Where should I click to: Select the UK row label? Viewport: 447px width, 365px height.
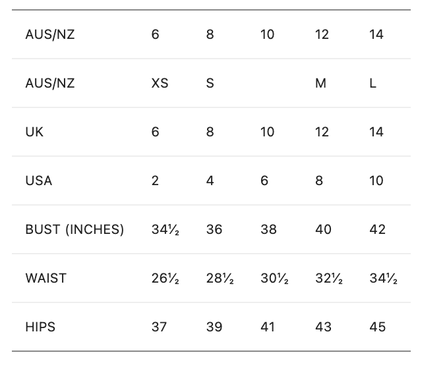[34, 132]
